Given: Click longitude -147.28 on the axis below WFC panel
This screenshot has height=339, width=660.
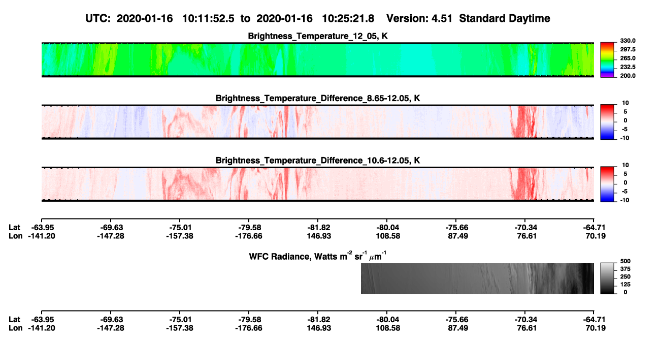Looking at the screenshot, I should coord(110,328).
